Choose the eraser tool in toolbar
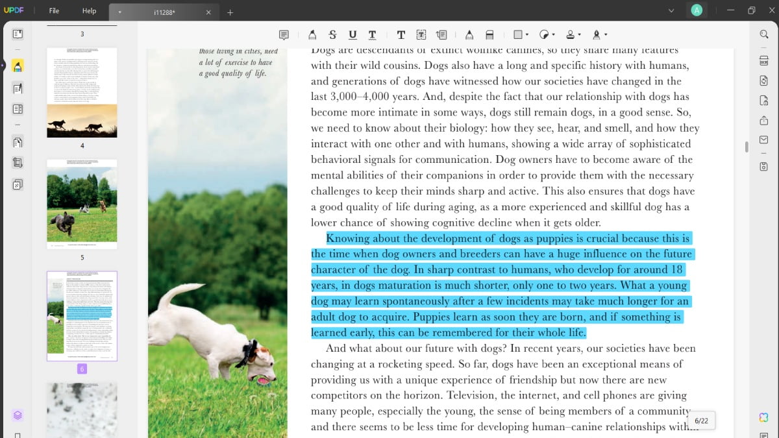The width and height of the screenshot is (779, 438). (490, 34)
